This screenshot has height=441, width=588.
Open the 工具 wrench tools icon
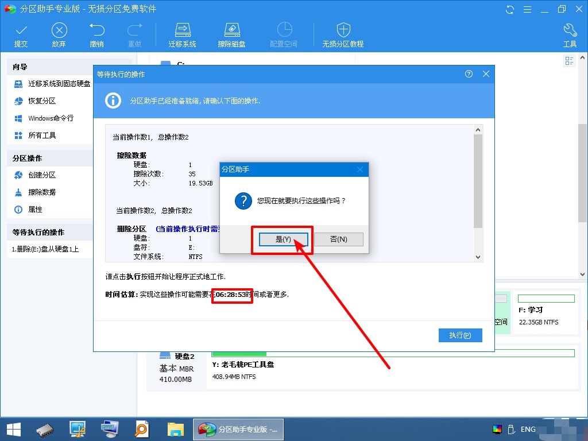[x=570, y=35]
